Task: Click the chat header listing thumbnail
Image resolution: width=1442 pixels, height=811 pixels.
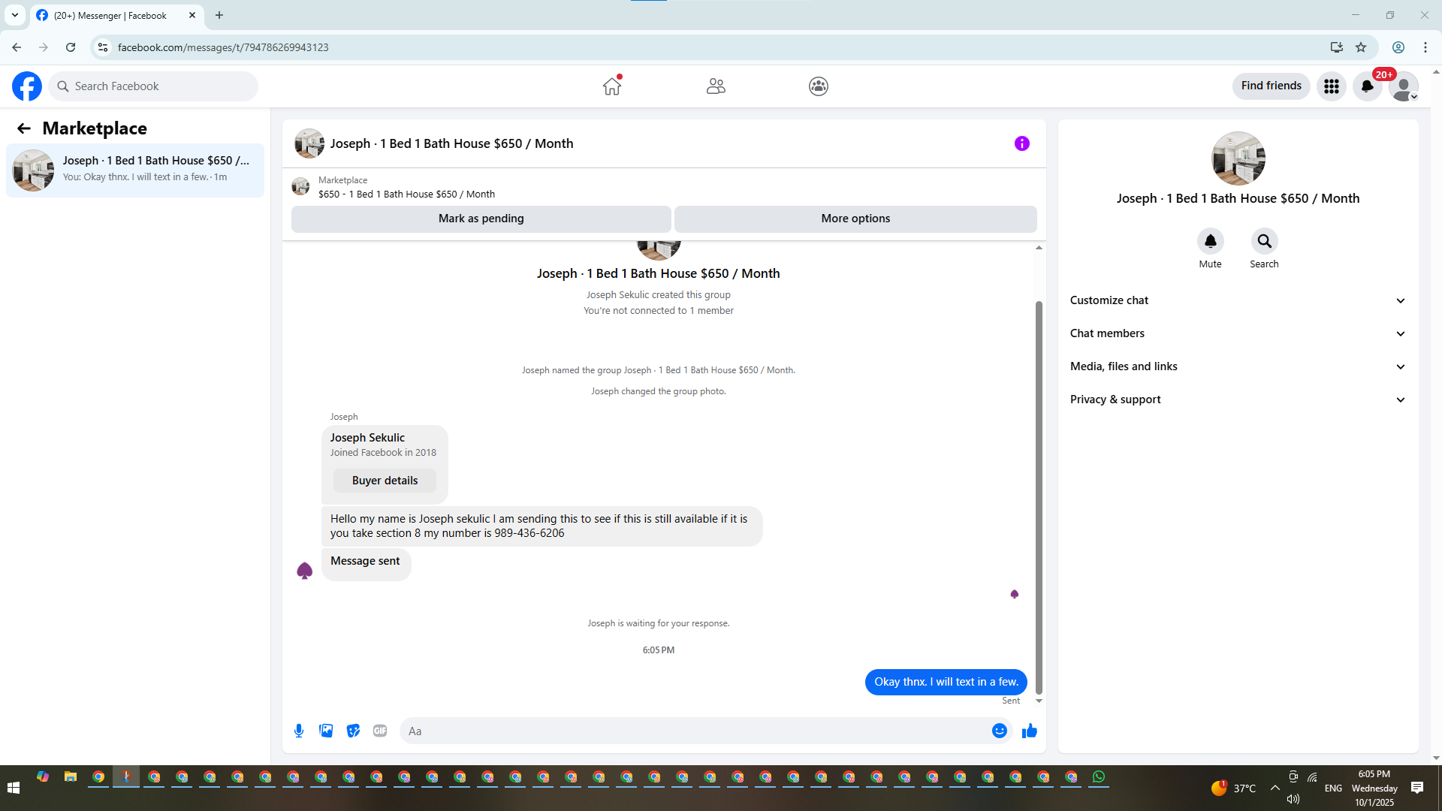Action: point(309,143)
